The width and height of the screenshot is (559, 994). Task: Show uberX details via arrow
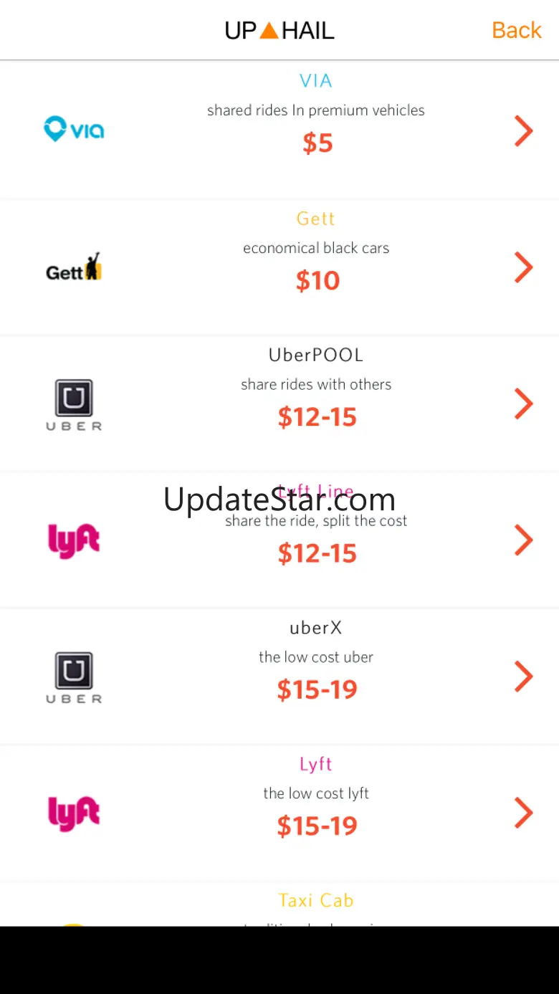pos(524,677)
